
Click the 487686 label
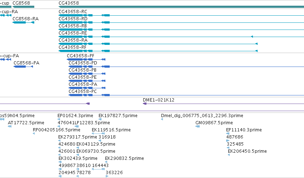[235, 137]
